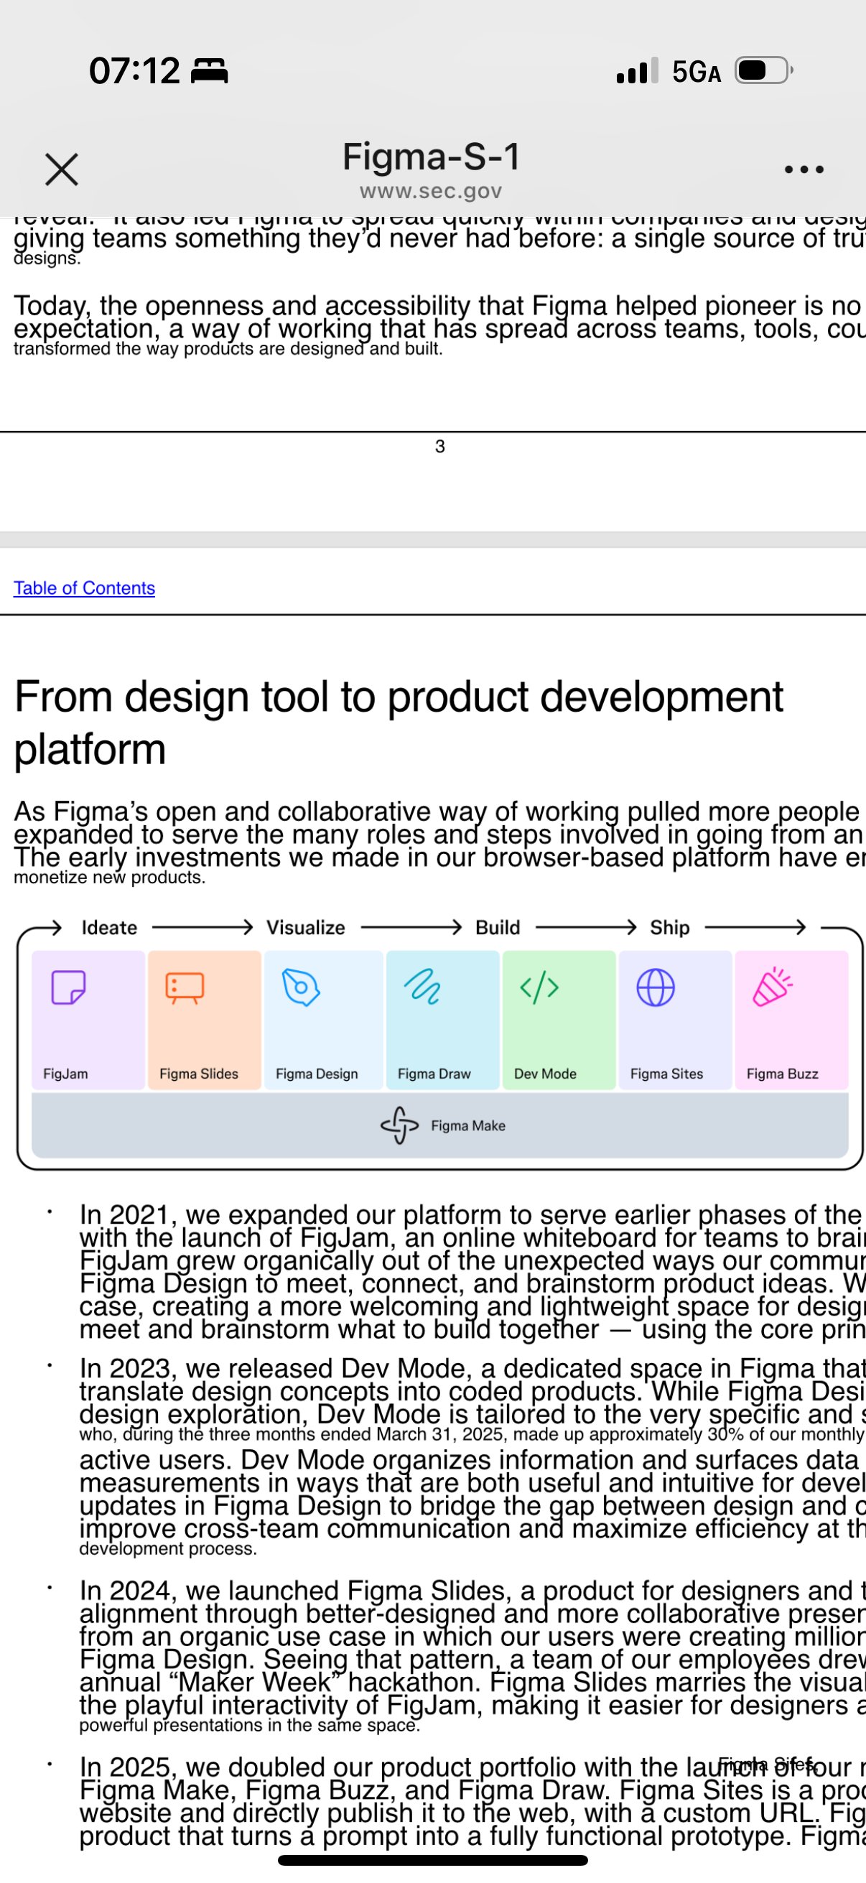866x1883 pixels.
Task: Tap the text 'powerful presentations in the same space.'
Action: point(250,1725)
